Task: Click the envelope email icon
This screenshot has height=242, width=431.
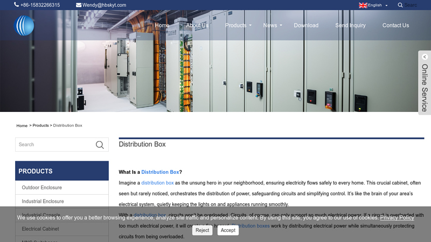Action: click(x=79, y=5)
